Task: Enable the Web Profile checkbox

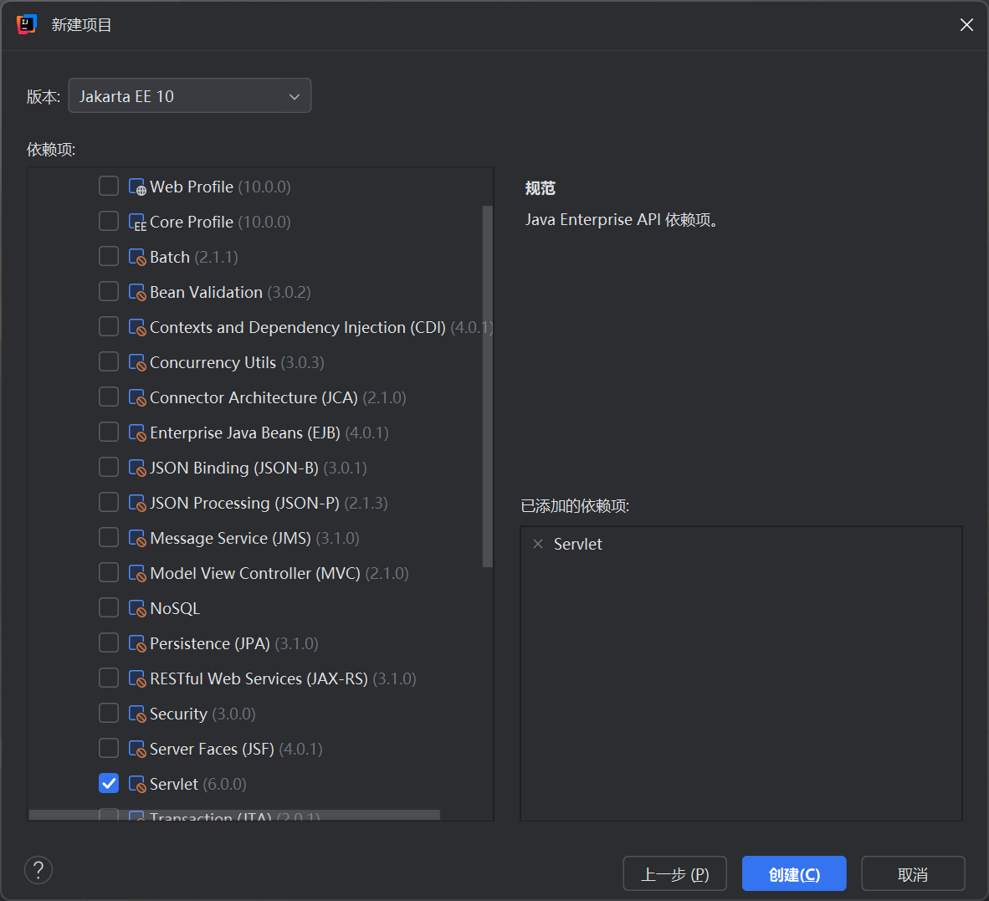Action: (109, 186)
